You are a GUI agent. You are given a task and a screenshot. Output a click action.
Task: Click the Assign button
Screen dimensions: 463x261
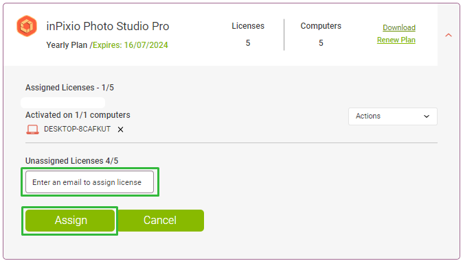(x=70, y=221)
